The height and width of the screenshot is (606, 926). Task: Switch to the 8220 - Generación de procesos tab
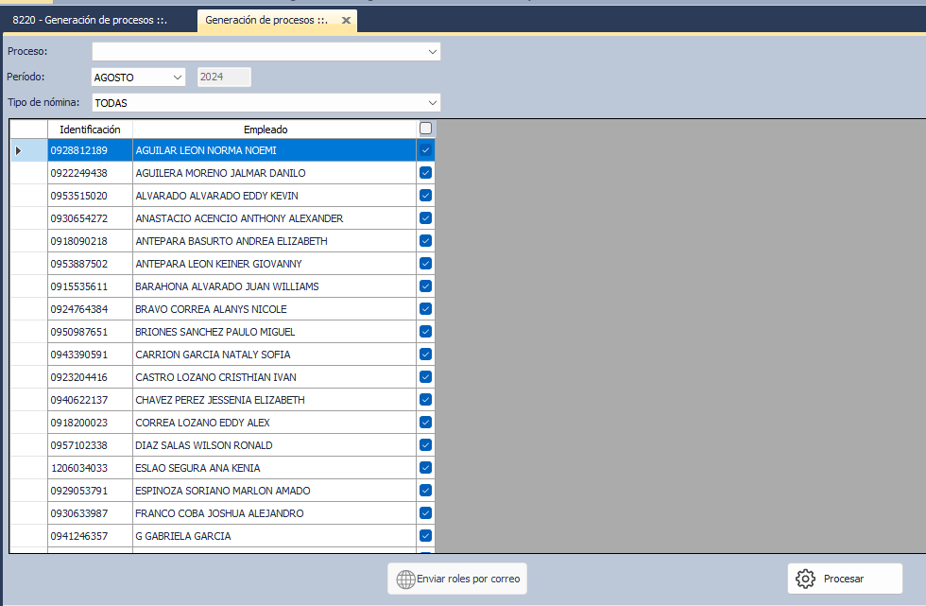tap(90, 20)
